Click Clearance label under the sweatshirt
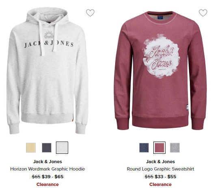 (160, 184)
